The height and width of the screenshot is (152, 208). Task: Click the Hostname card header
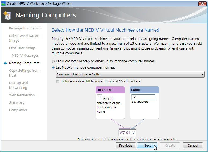point(110,90)
